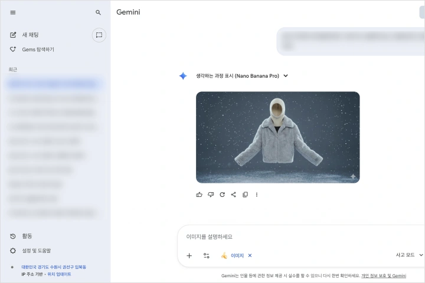This screenshot has width=425, height=283.
Task: Click 생각하는 과정 표시 (Nano Banana Pro) label
Action: pos(237,76)
